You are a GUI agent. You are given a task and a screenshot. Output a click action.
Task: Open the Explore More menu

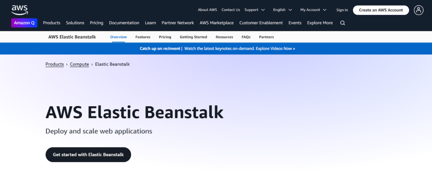(x=320, y=23)
